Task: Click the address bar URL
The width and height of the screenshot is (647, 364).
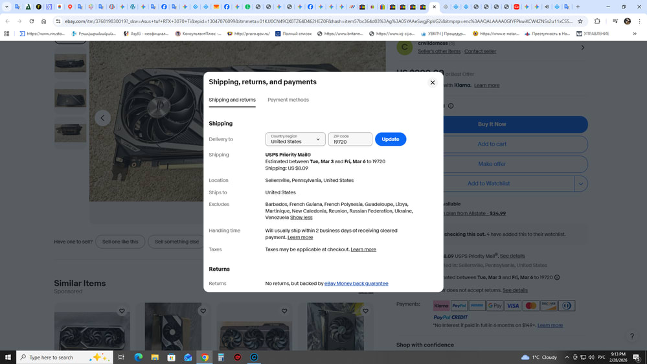Action: tap(319, 21)
